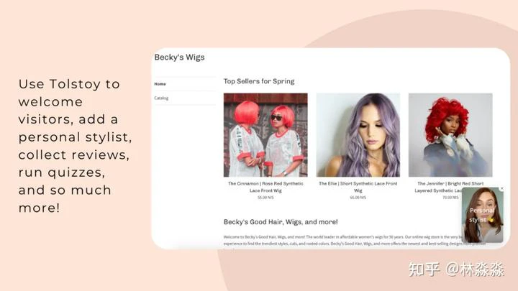Click the Top Sellers for Spring heading
Image resolution: width=518 pixels, height=291 pixels.
click(259, 81)
